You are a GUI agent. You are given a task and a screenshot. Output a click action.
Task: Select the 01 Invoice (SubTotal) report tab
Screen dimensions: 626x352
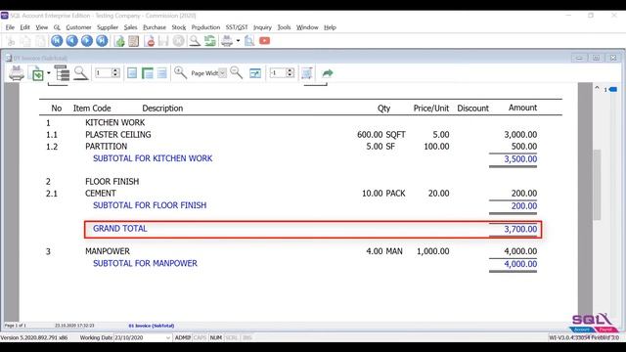pos(152,326)
